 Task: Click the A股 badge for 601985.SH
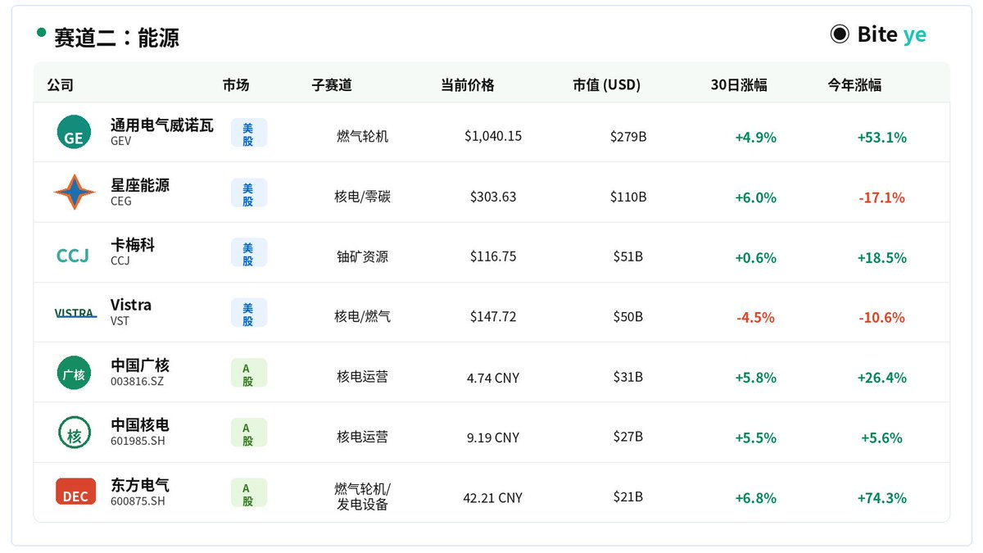click(x=248, y=433)
